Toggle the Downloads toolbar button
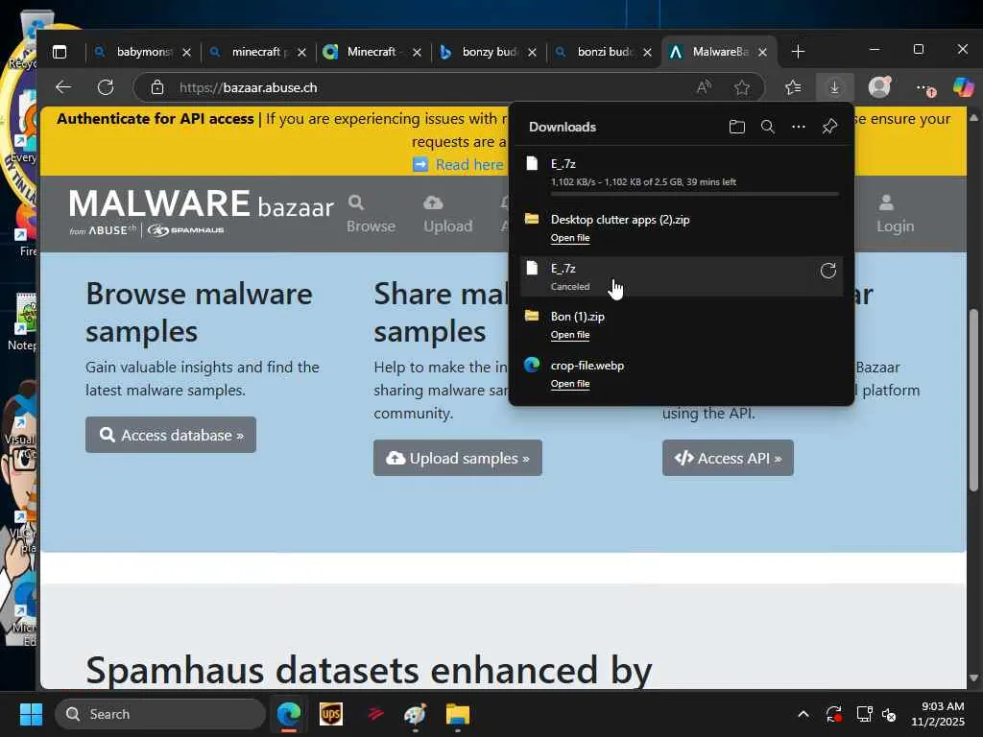 [834, 87]
